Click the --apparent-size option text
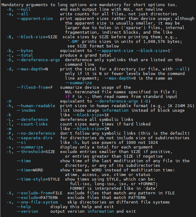The width and height of the screenshot is (196, 217). point(34,19)
